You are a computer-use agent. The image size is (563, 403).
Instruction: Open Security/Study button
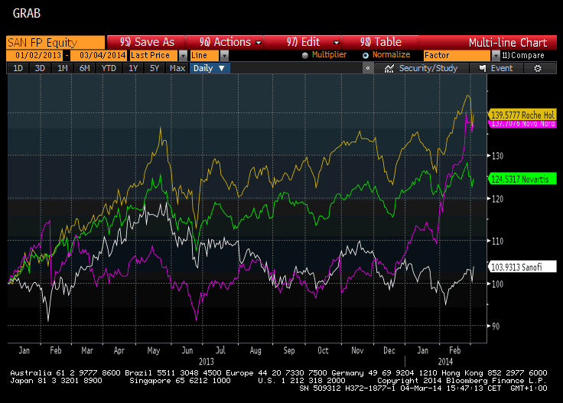pos(421,68)
